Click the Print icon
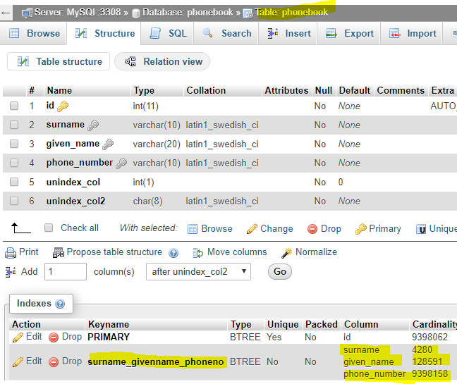Viewport: 457px width, 384px height. (11, 252)
